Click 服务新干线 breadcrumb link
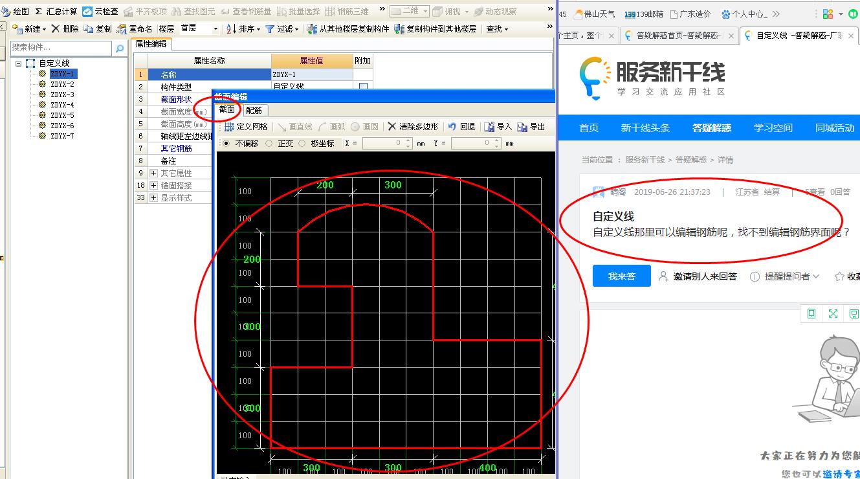Viewport: 860px width, 479px height. pyautogui.click(x=645, y=160)
